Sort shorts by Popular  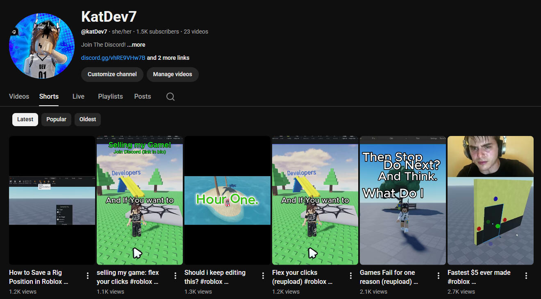56,119
